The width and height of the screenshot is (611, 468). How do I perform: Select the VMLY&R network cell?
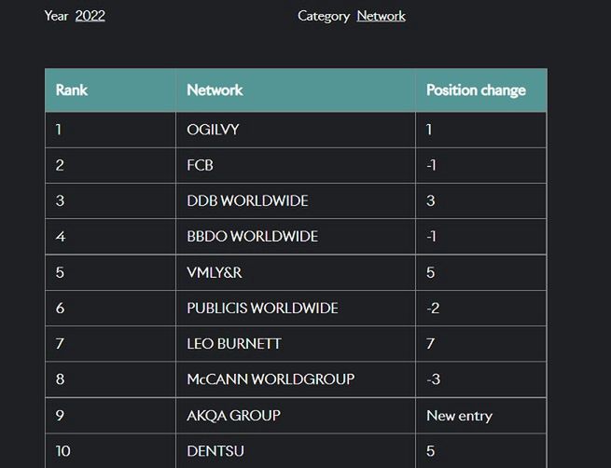(215, 272)
